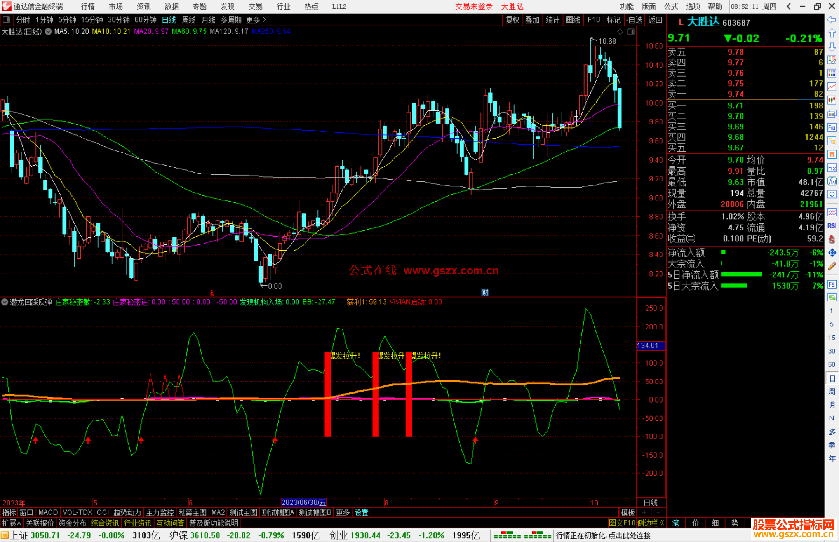Click the 净流入额 green bar indicator

pyautogui.click(x=723, y=253)
